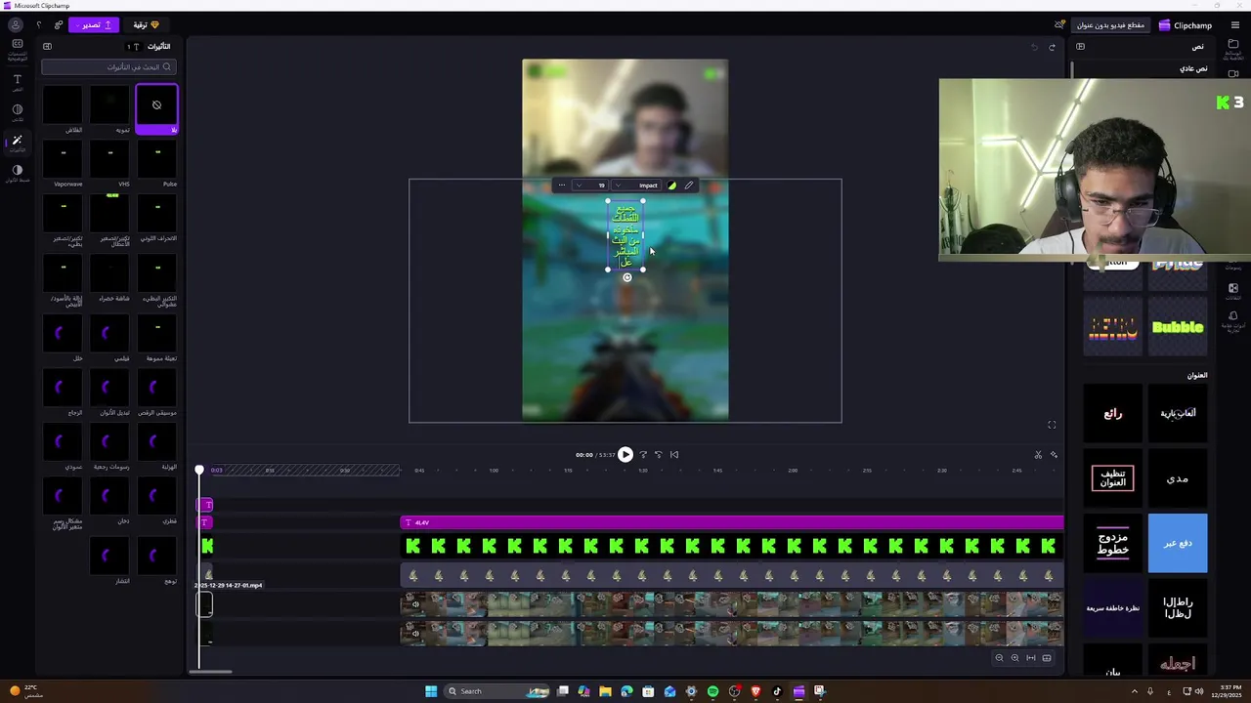This screenshot has height=703, width=1251.
Task: Select the 'None' effect thumbnail
Action: pos(156,104)
